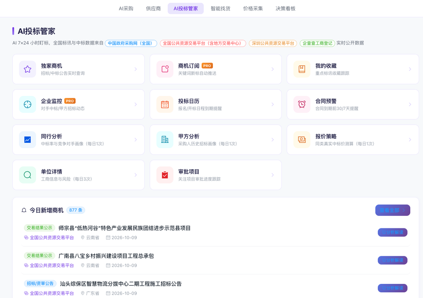The image size is (423, 298).
Task: Click the PRO badge on 企业监控
Action: point(70,101)
